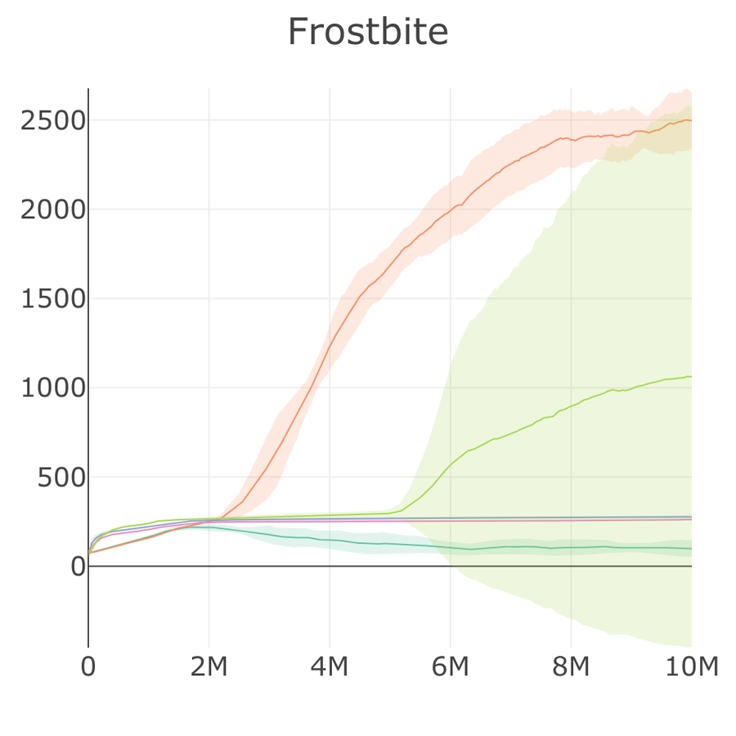Click the 500 y-axis tick label
The width and height of the screenshot is (736, 736).
click(x=61, y=478)
